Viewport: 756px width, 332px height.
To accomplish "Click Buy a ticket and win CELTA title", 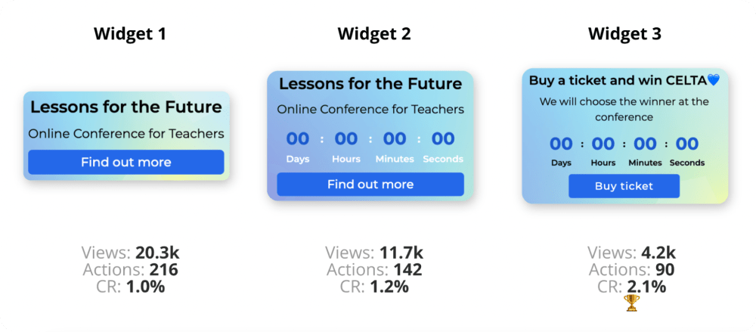I will (x=618, y=80).
